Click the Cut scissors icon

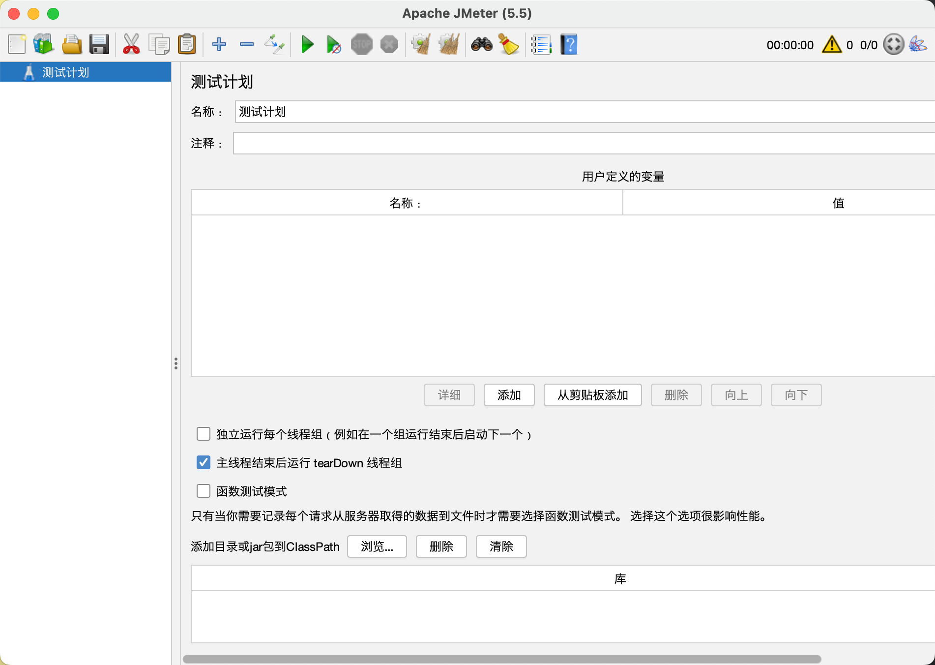click(x=131, y=45)
